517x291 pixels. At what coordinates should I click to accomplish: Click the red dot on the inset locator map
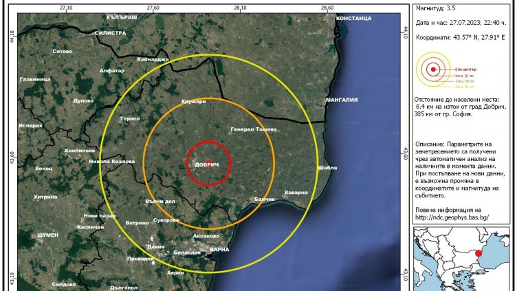tap(478, 252)
